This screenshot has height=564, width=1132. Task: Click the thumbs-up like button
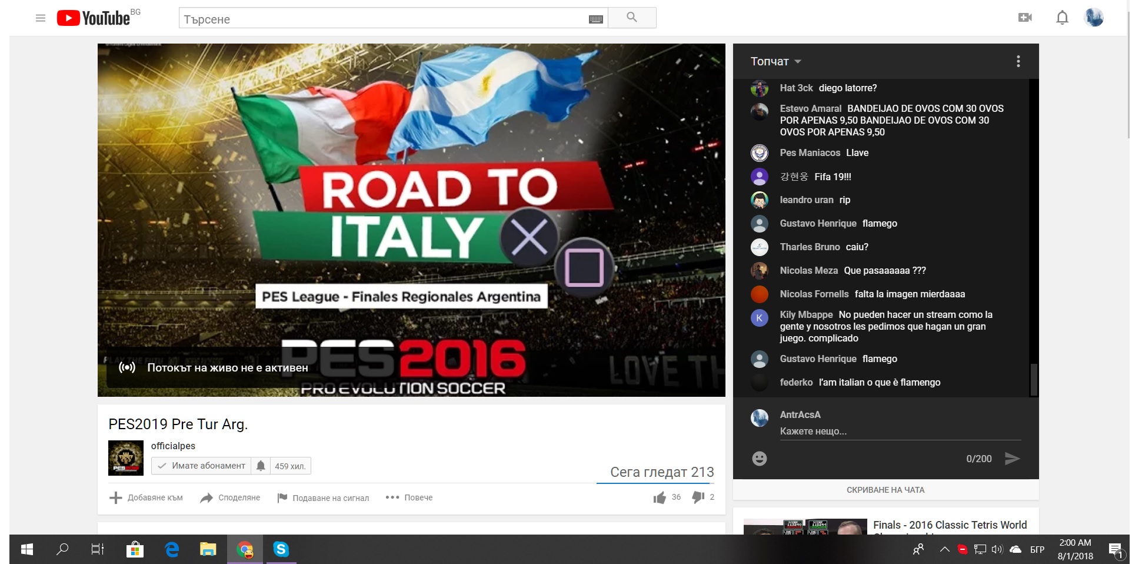pyautogui.click(x=660, y=498)
